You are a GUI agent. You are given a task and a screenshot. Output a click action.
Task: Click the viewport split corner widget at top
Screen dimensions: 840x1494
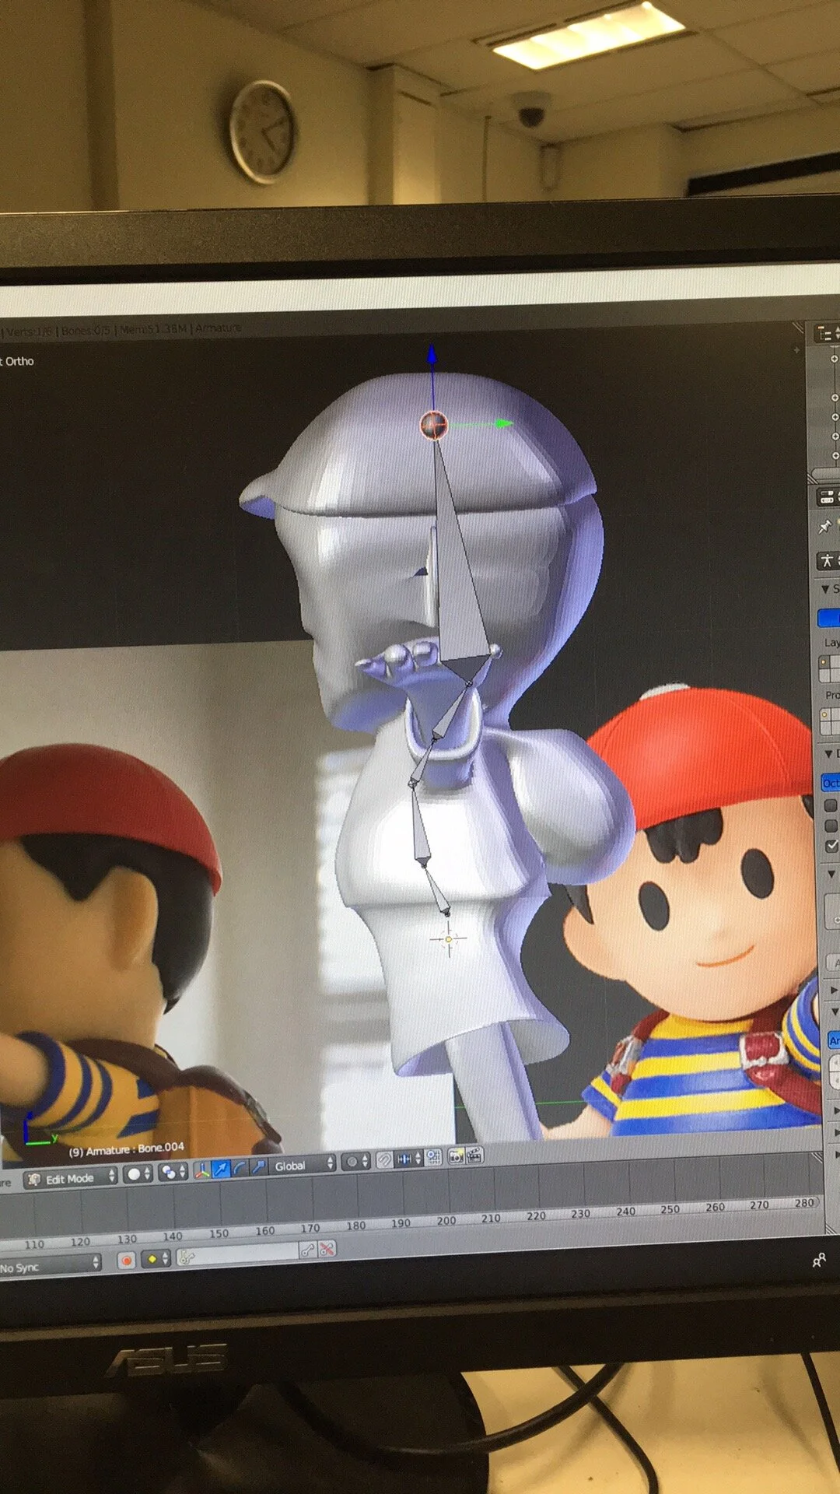coord(797,327)
